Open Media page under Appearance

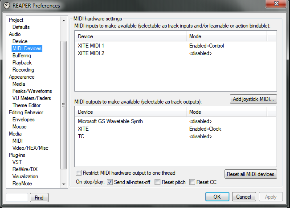pyautogui.click(x=19, y=84)
